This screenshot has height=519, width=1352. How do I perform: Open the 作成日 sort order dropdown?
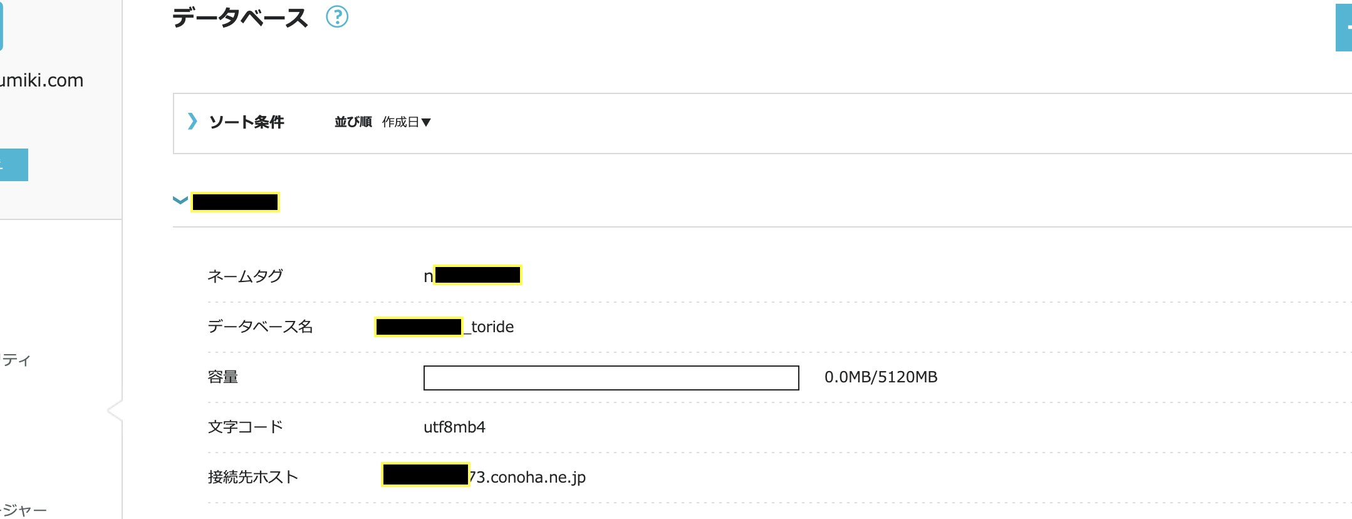(x=406, y=122)
